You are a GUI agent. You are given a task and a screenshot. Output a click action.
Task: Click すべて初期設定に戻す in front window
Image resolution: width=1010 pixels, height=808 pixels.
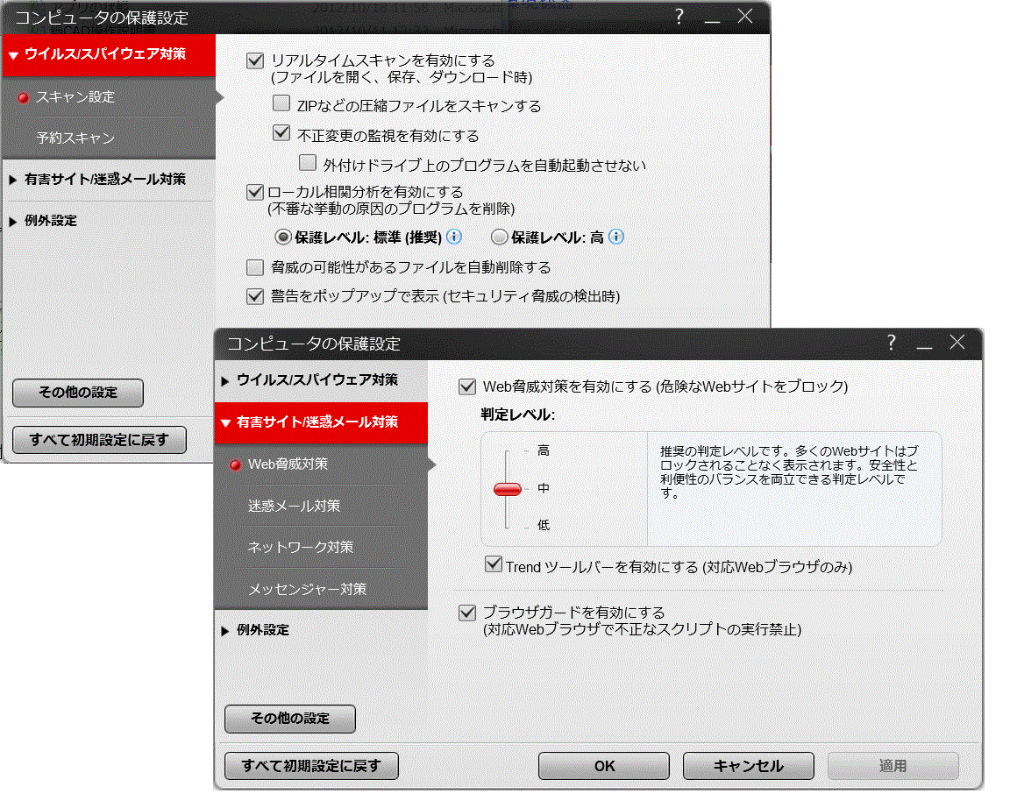coord(311,766)
